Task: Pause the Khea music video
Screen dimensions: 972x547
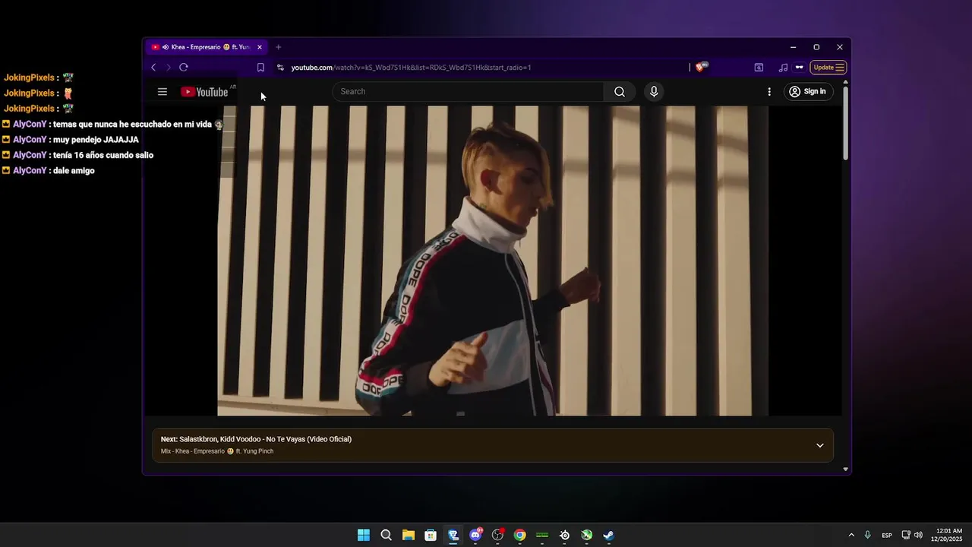Action: click(x=492, y=261)
